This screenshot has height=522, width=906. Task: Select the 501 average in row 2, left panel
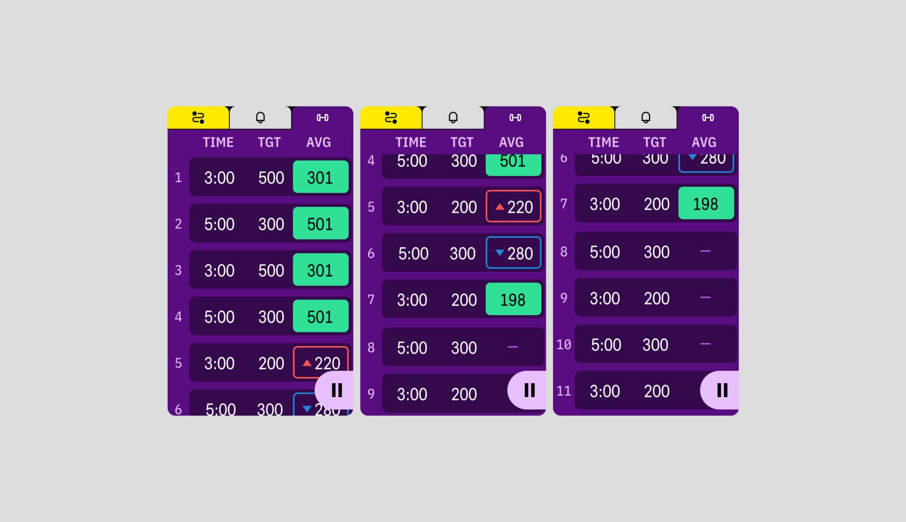tap(321, 223)
